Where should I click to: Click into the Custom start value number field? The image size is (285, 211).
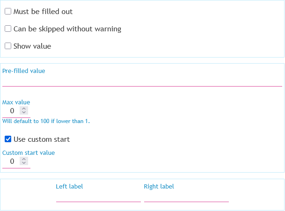click(12, 161)
